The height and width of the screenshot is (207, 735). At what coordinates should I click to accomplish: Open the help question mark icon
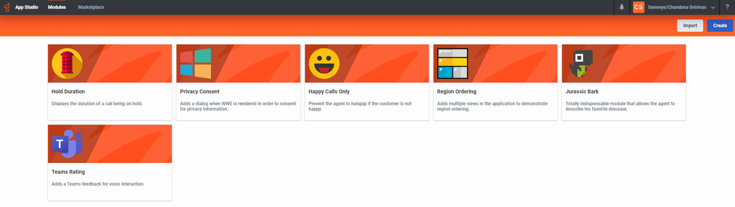pos(727,7)
